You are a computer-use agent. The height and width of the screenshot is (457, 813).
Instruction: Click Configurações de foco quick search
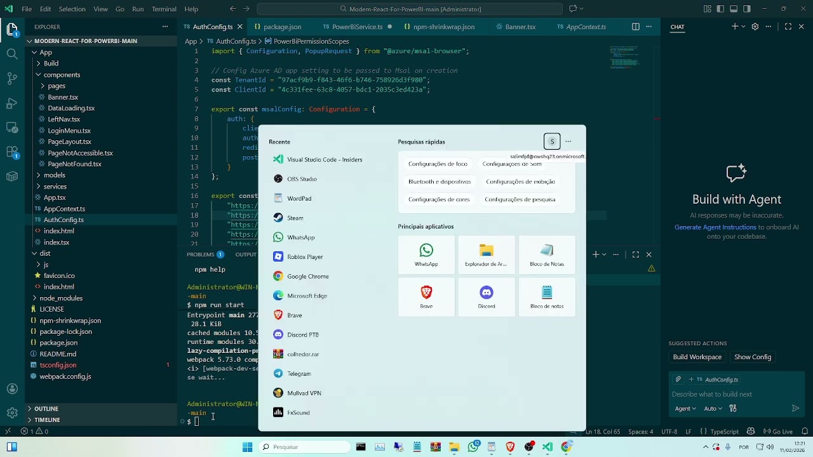click(438, 164)
